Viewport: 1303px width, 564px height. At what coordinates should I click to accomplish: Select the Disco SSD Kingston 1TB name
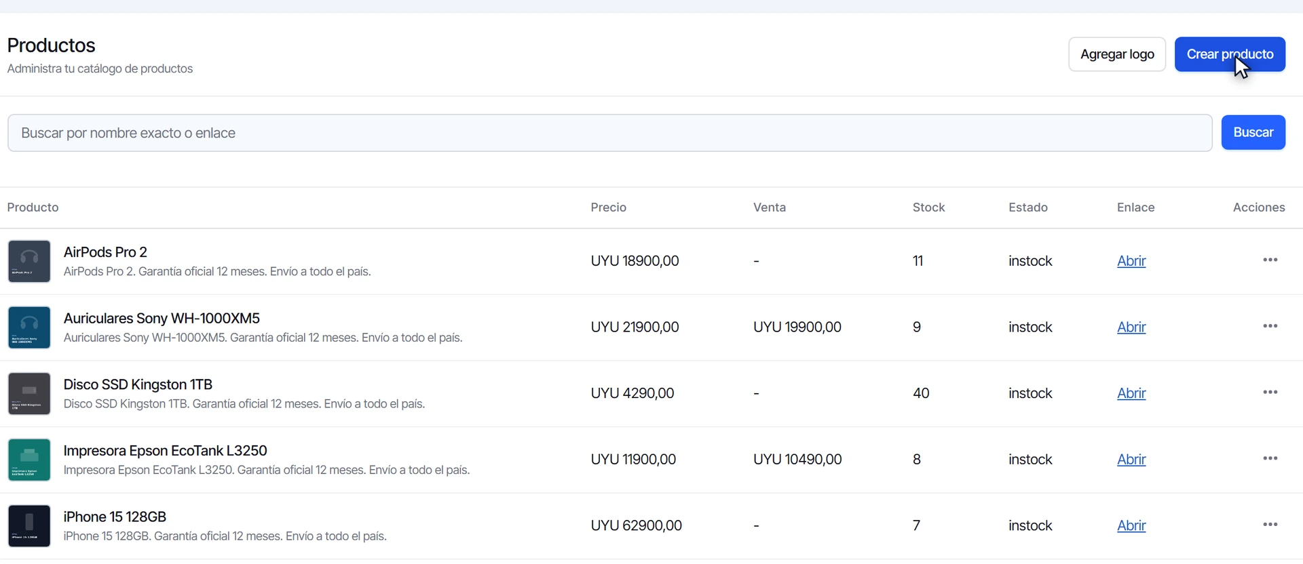pyautogui.click(x=138, y=385)
